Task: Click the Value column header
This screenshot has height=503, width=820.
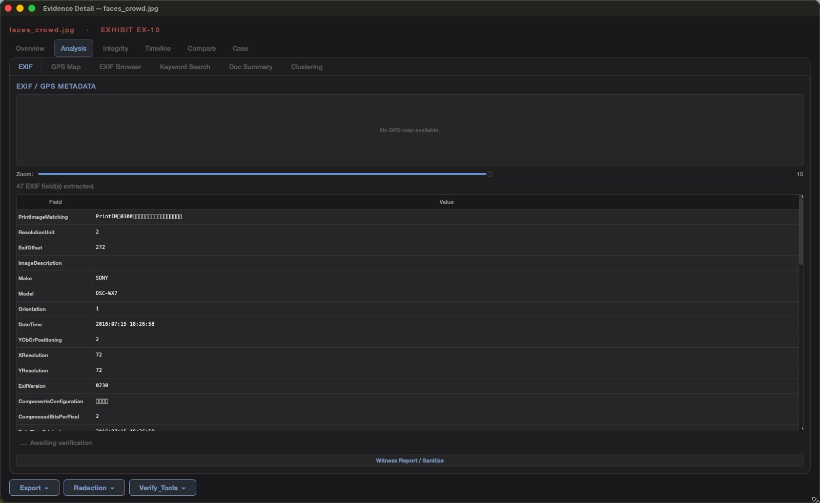Action: (x=446, y=202)
